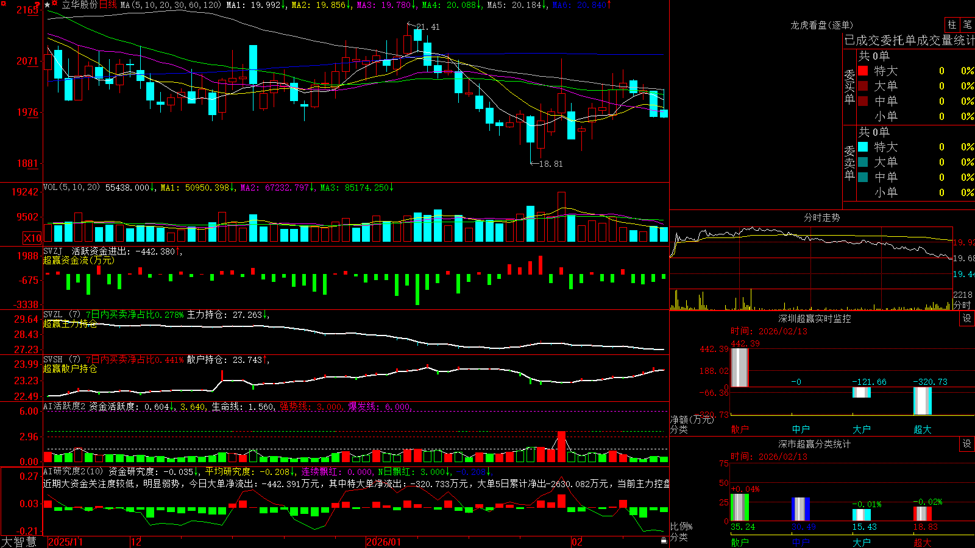
Task: Click the X10 volume scale box
Action: 32,238
